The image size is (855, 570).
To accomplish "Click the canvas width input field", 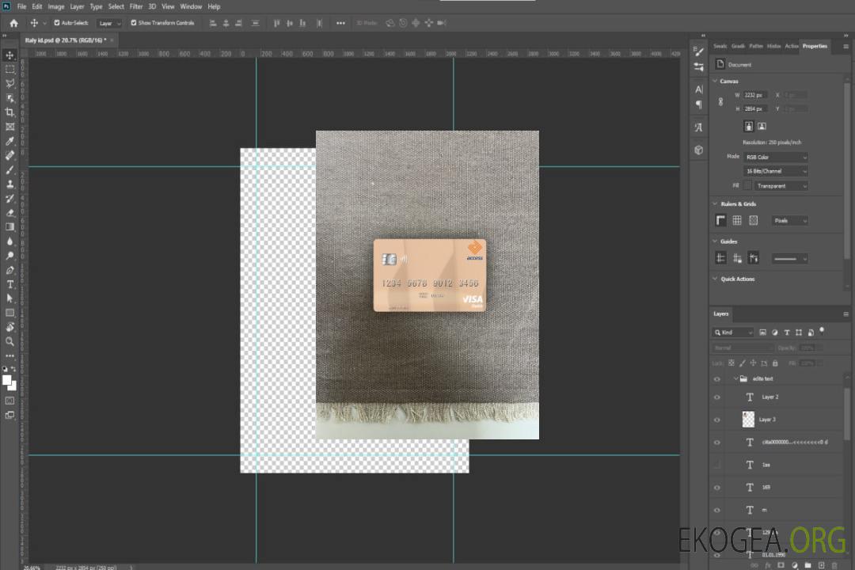I will (754, 95).
